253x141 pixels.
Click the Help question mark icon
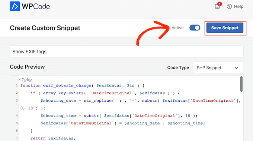coord(229,6)
